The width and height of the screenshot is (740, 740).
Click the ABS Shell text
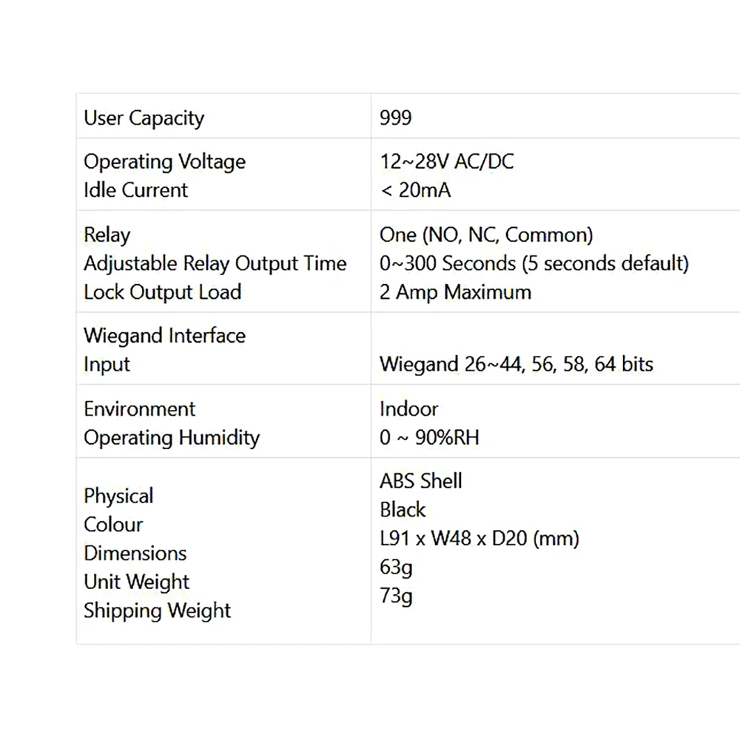421,481
